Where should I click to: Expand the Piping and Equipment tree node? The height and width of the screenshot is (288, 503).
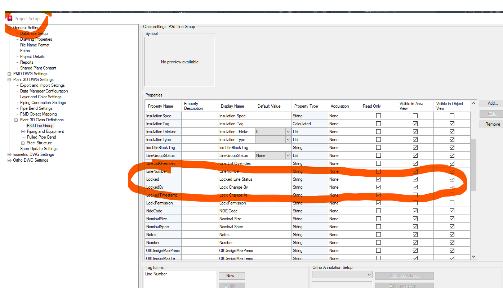tap(23, 131)
